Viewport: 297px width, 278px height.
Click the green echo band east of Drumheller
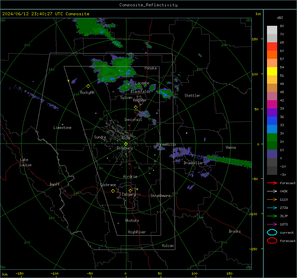(229, 161)
